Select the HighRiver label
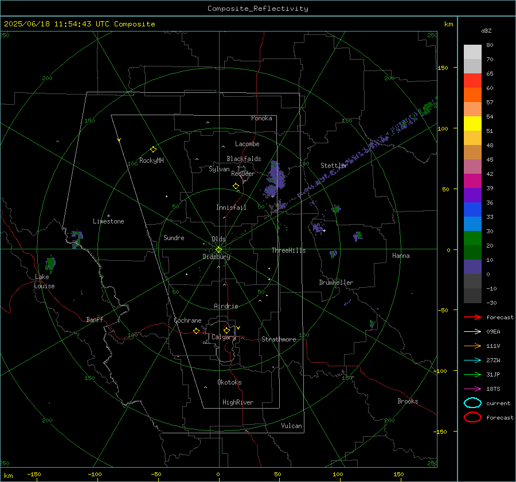Image resolution: width=516 pixels, height=482 pixels. [237, 402]
